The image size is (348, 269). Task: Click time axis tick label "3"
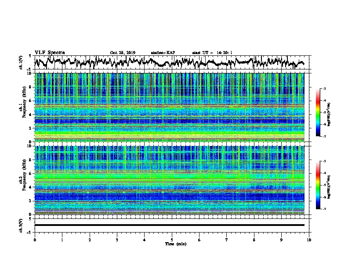click(117, 240)
